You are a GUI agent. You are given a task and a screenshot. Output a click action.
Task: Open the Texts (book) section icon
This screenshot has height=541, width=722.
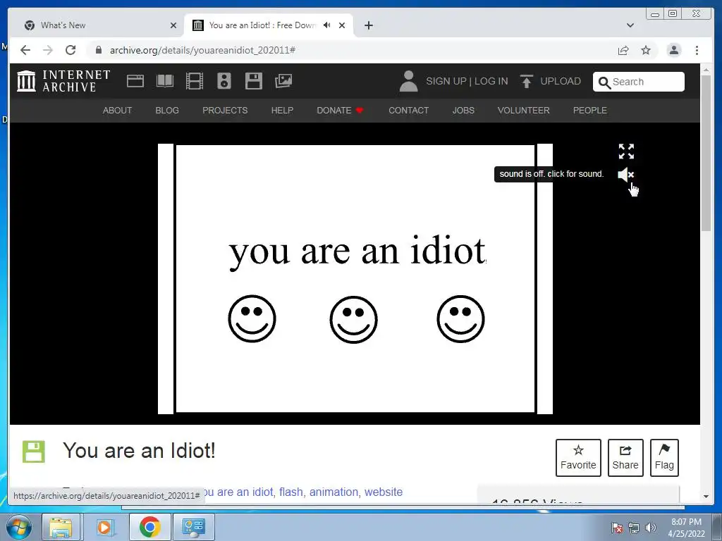[165, 81]
